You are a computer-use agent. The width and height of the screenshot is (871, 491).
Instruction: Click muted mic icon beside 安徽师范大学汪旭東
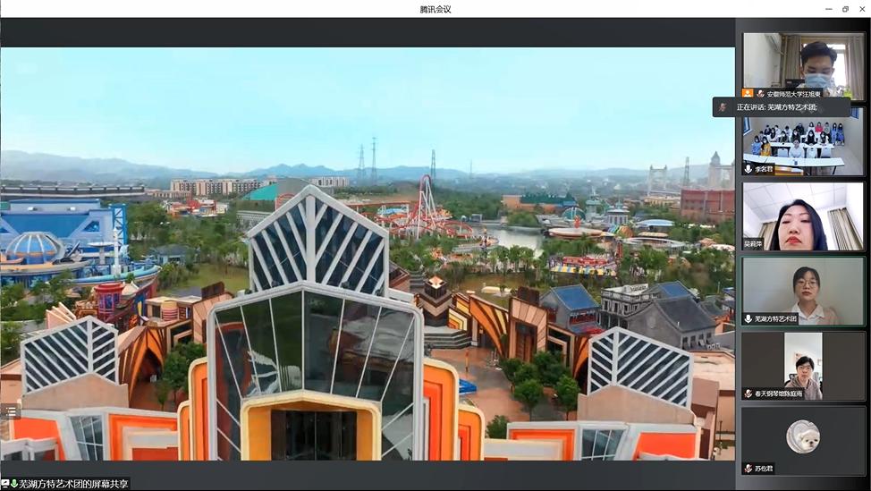pos(760,93)
